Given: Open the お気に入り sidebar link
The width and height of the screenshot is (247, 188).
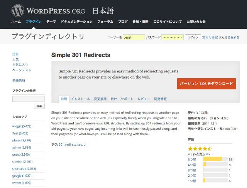Looking at the screenshot, I should click(20, 65).
